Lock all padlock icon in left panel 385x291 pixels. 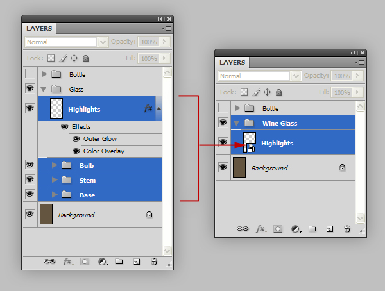[86, 58]
